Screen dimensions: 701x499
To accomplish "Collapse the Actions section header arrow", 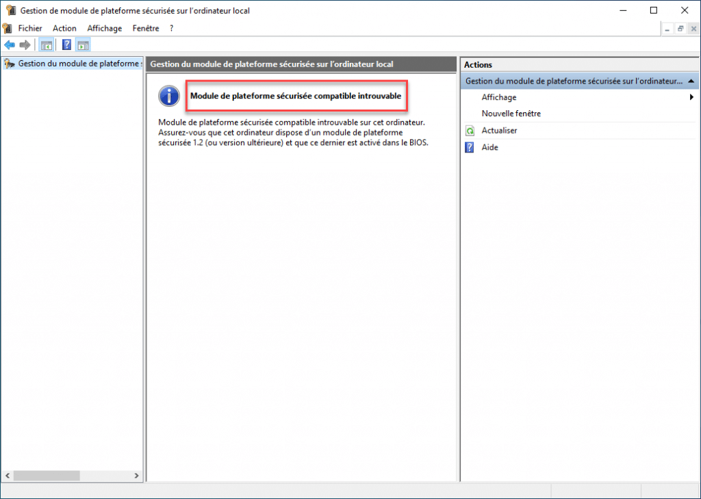I will pyautogui.click(x=691, y=81).
